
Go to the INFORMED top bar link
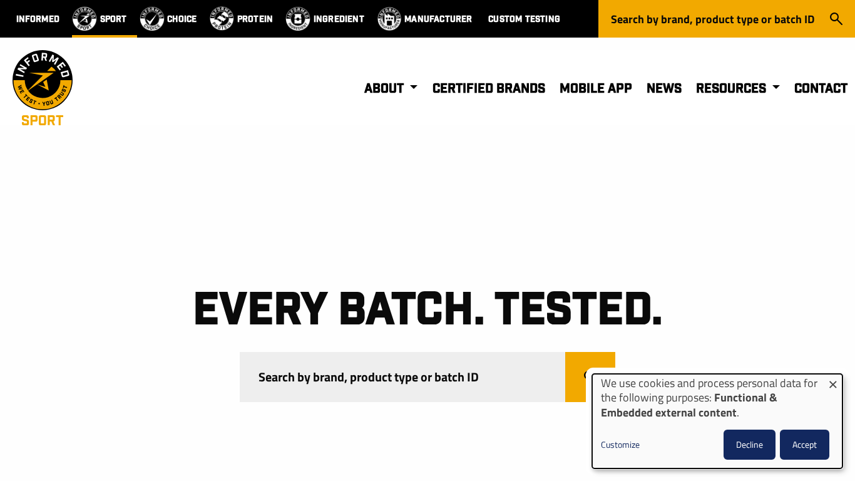coord(38,19)
